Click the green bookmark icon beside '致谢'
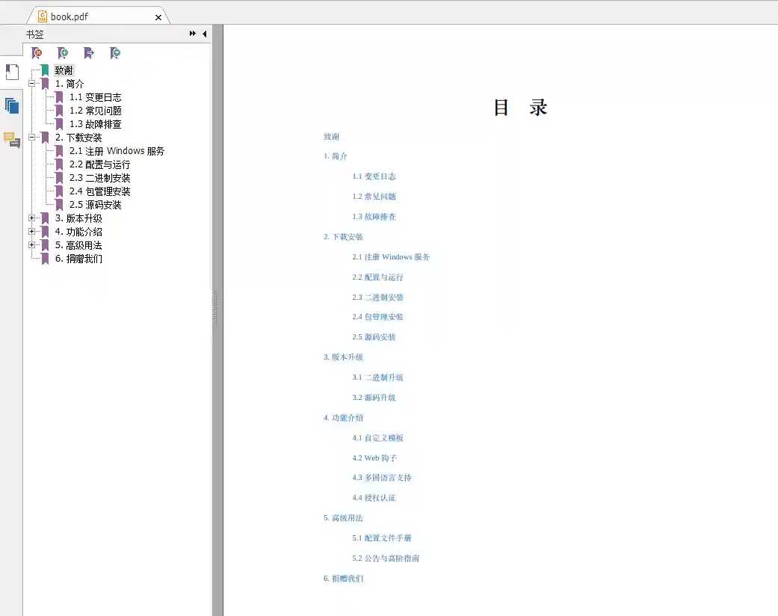Viewport: 778px width, 616px height. pyautogui.click(x=45, y=70)
